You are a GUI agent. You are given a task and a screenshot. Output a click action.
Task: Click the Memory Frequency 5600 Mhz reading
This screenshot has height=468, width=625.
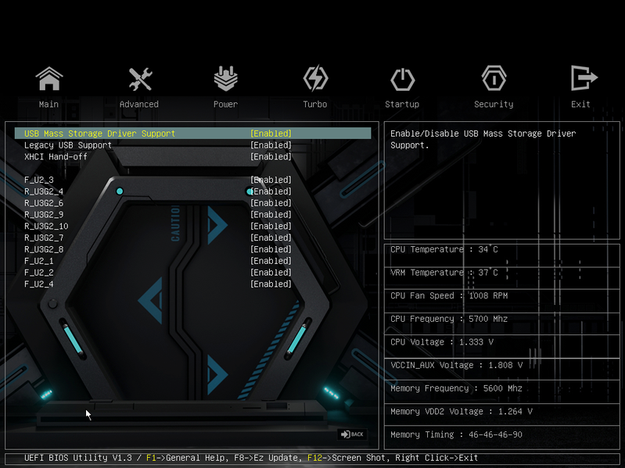[x=456, y=388]
